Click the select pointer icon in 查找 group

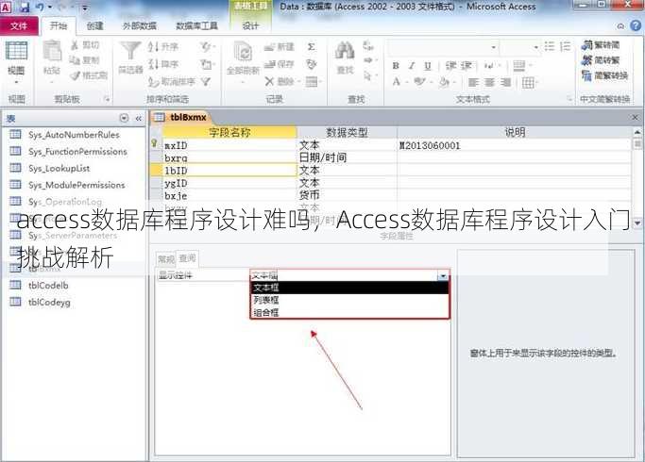pyautogui.click(x=367, y=75)
